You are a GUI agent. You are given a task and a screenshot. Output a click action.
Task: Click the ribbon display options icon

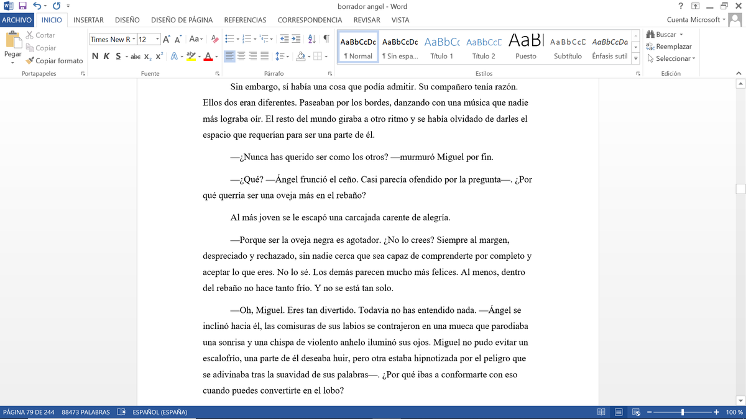pyautogui.click(x=695, y=6)
